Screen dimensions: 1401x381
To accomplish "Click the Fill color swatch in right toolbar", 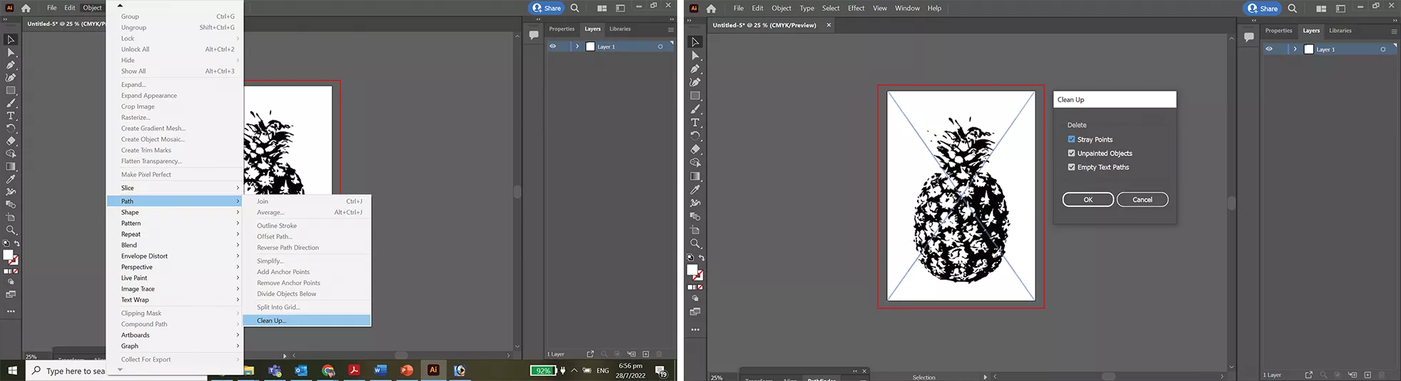I will coord(691,270).
